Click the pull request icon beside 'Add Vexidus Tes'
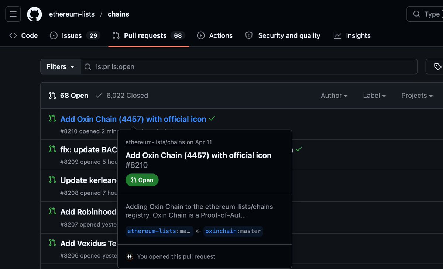Screen dimensions: 443x269 (52, 242)
